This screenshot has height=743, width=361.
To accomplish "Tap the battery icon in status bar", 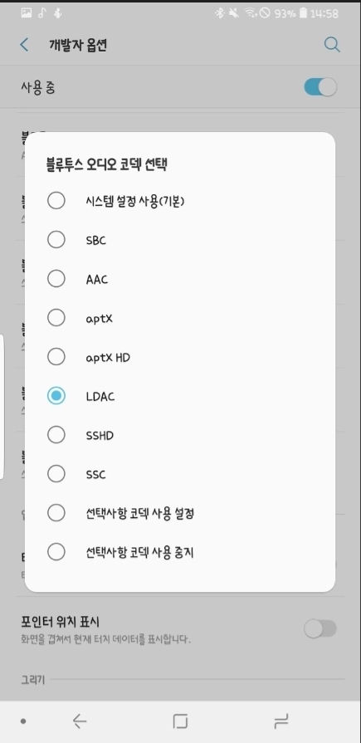I will pyautogui.click(x=303, y=13).
